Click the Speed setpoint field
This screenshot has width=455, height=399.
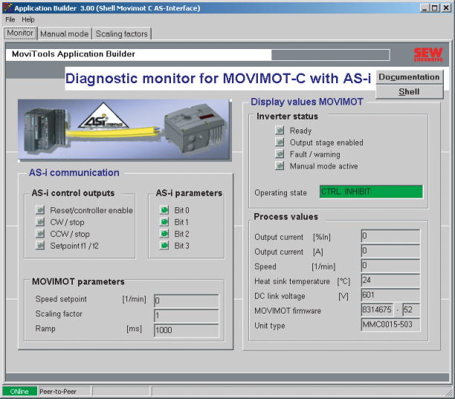187,301
